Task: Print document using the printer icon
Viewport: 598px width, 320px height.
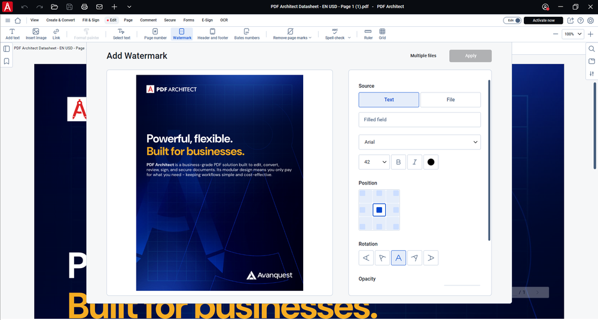Action: coord(84,7)
